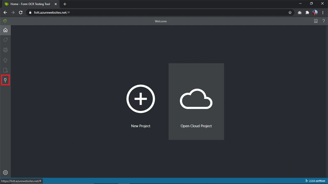Open the browser profile avatar

pos(315,12)
